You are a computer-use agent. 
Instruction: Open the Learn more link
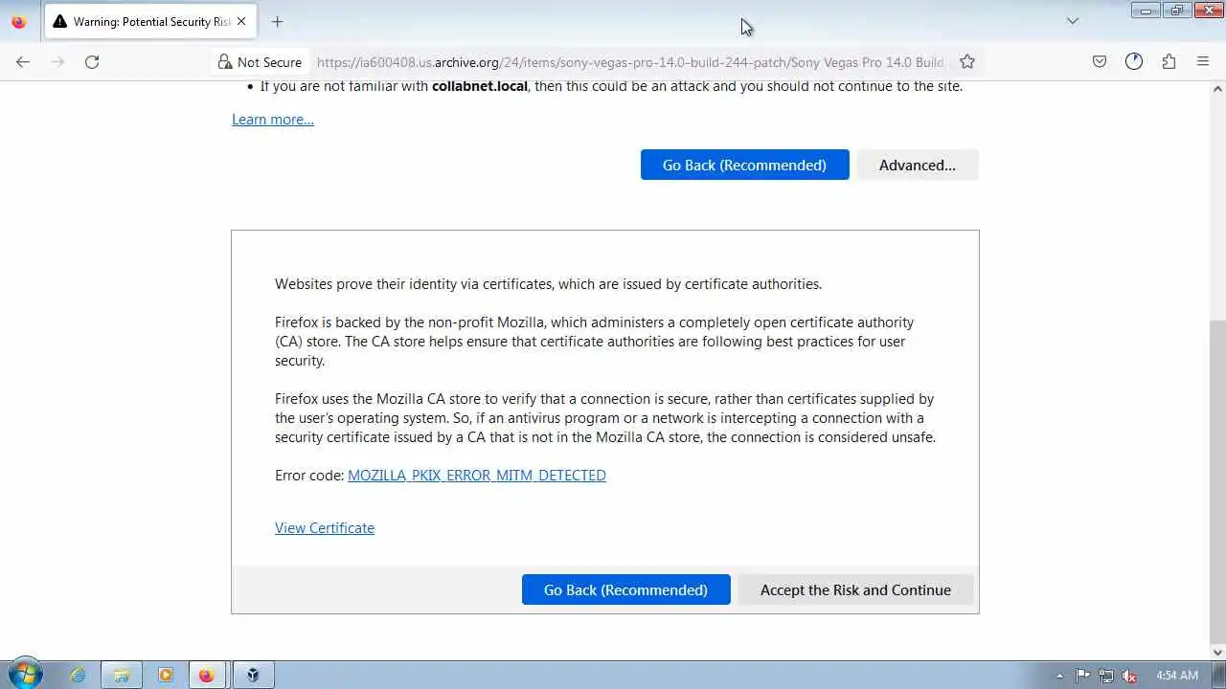point(273,120)
